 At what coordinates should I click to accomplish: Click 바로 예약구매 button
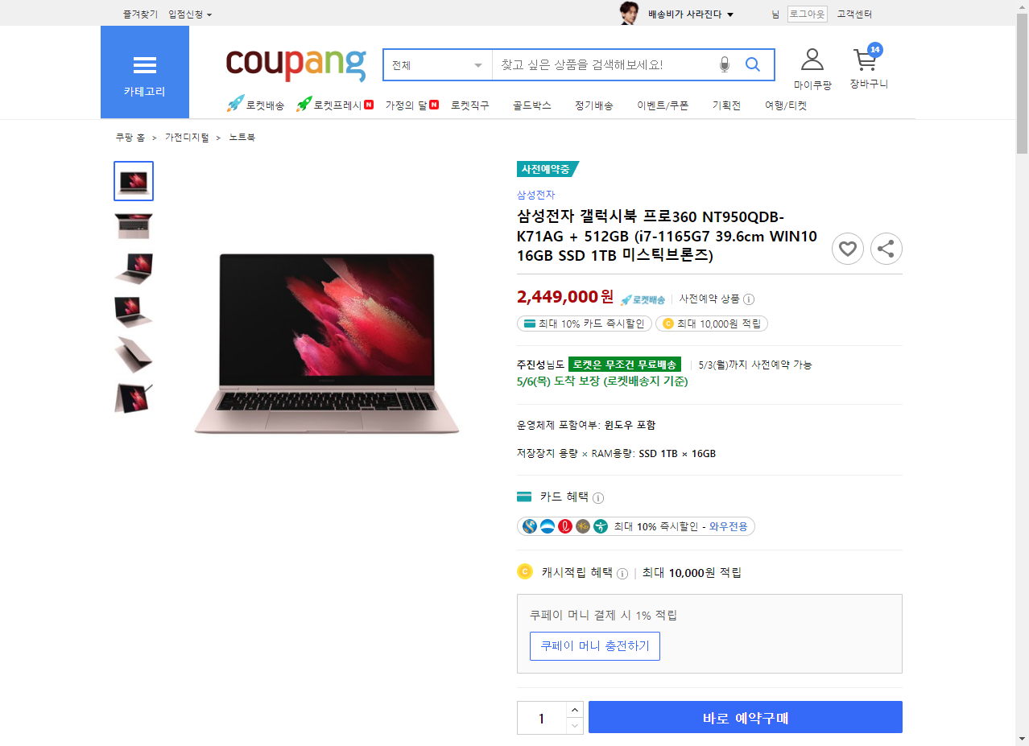click(746, 717)
